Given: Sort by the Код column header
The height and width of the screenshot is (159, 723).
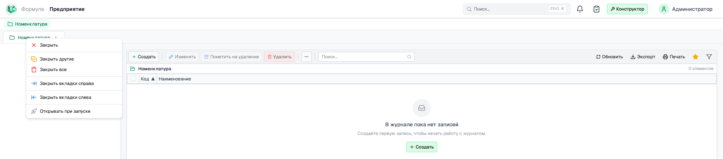Looking at the screenshot, I should (x=148, y=79).
